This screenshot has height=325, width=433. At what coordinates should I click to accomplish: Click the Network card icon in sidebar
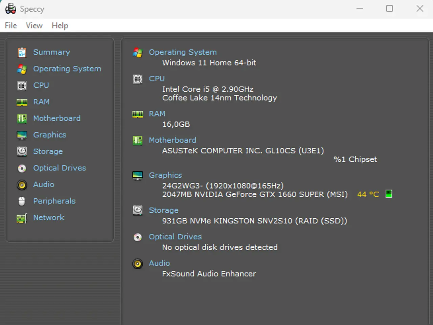point(22,218)
